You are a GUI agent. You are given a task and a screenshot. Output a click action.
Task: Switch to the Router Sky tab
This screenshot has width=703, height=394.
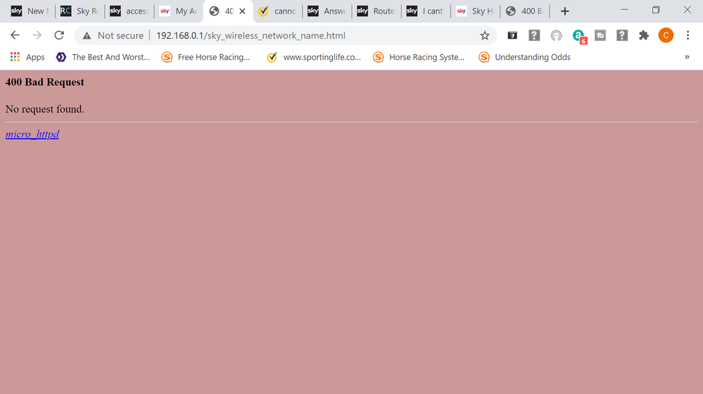(376, 11)
